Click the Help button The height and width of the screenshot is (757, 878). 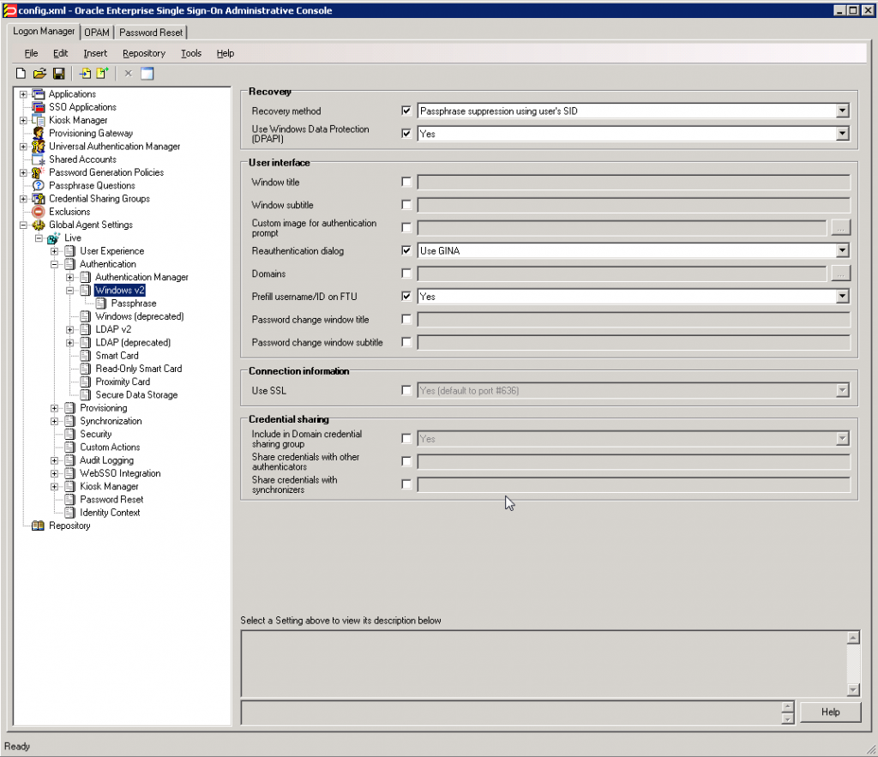click(x=829, y=712)
